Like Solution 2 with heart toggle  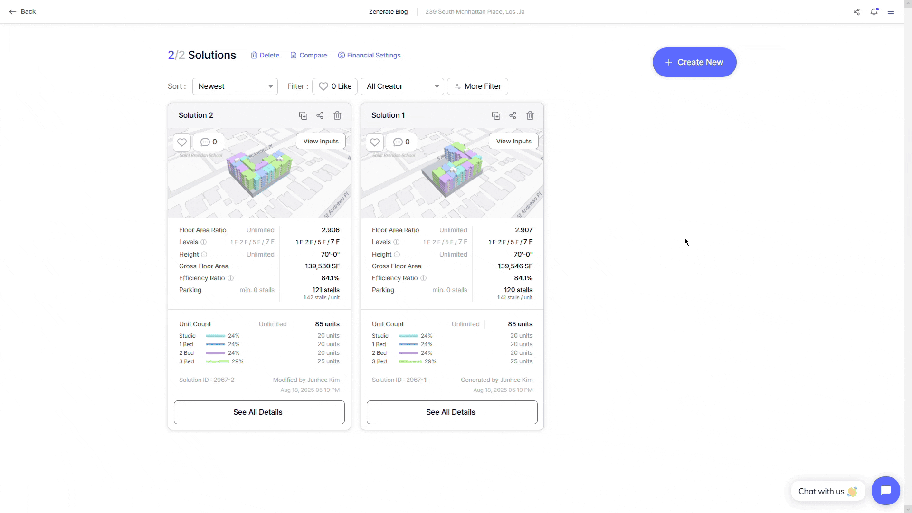[182, 142]
